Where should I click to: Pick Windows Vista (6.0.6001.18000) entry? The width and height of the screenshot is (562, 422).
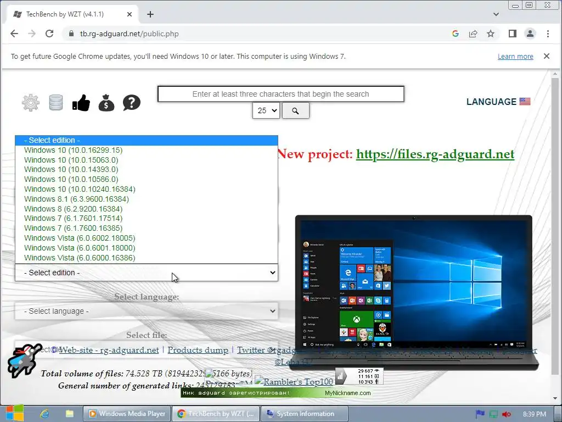pyautogui.click(x=146, y=248)
